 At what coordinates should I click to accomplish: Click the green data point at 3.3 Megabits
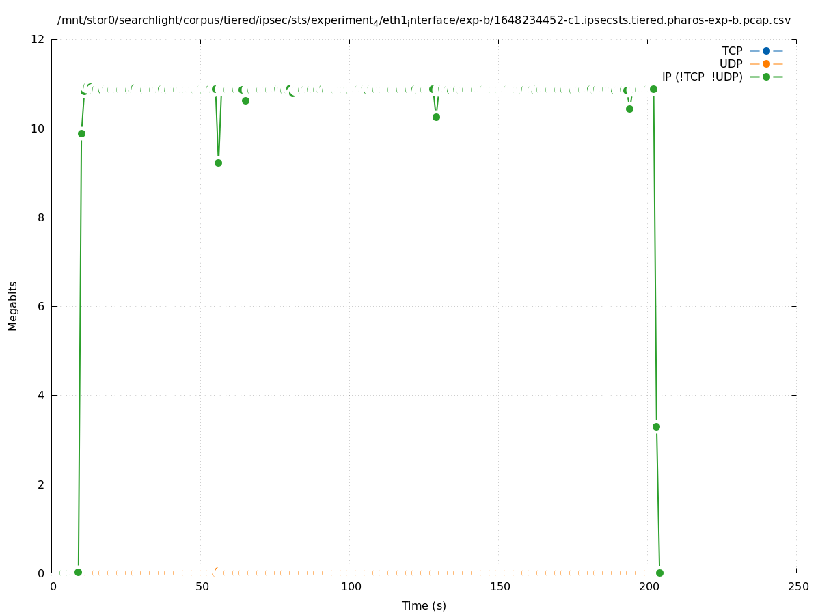pyautogui.click(x=656, y=426)
